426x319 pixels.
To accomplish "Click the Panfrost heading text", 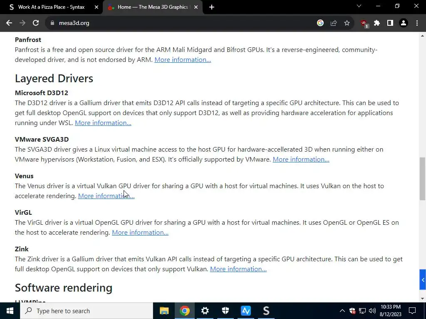I will click(28, 40).
